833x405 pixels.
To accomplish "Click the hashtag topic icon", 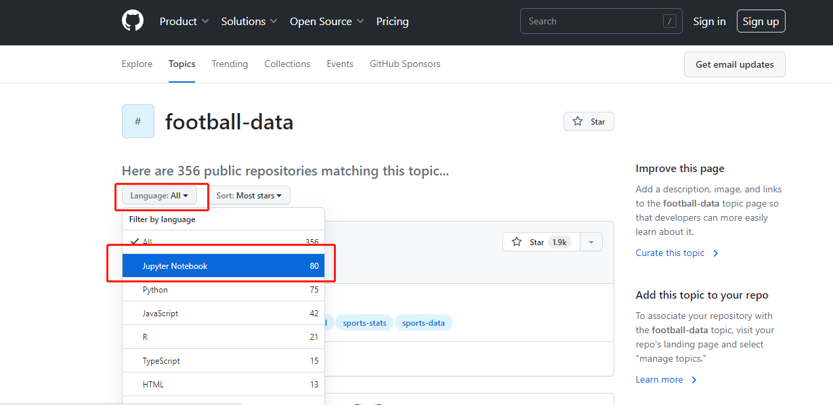I will 138,121.
